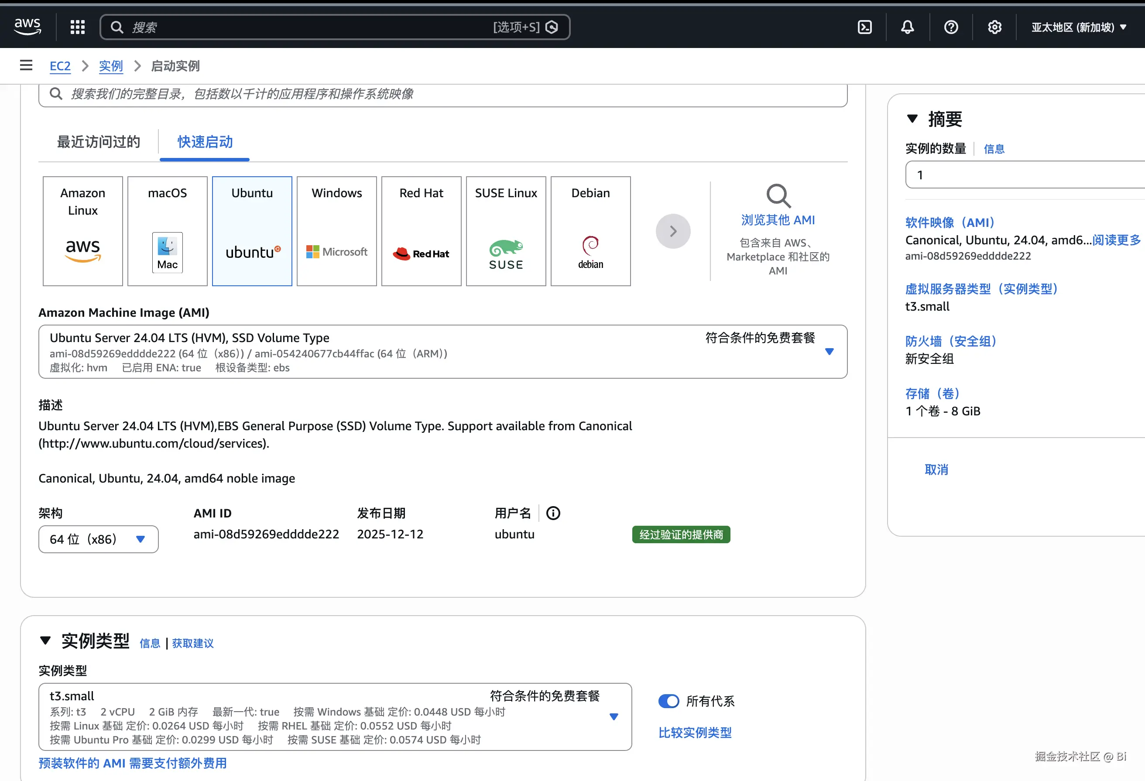Open the settings gear
1145x781 pixels.
coord(994,27)
